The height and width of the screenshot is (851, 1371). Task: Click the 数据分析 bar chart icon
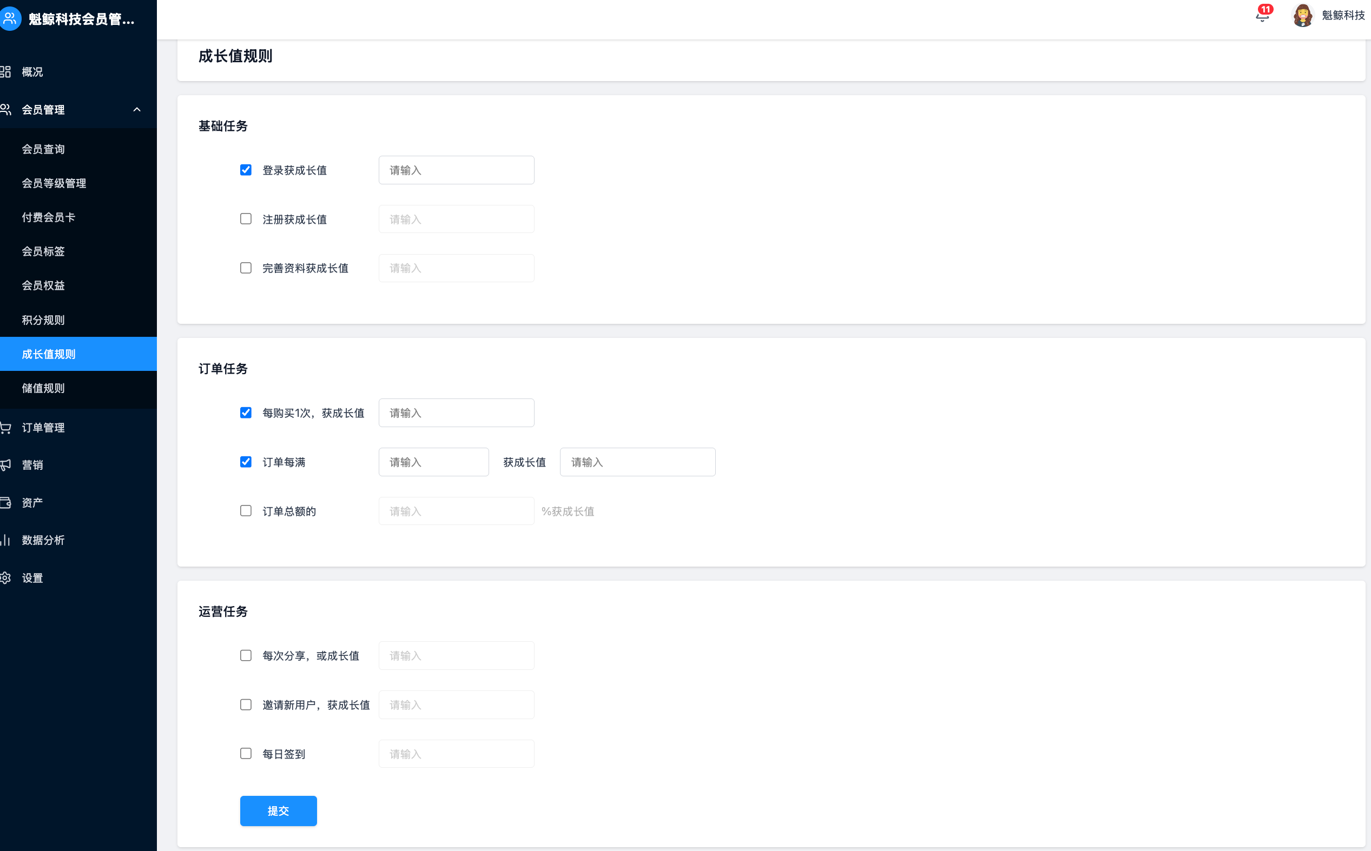[x=5, y=540]
